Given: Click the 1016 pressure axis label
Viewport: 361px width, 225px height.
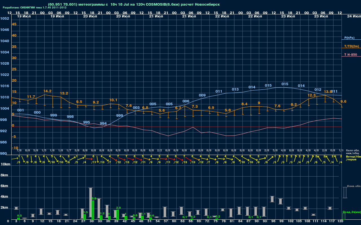Looking at the screenshot, I should pos(5,86).
